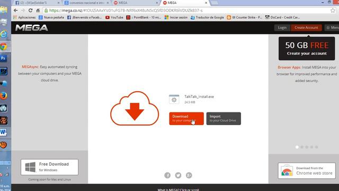Click the MEGAsync link text
Screen dimensions: 339x191
tap(30, 67)
